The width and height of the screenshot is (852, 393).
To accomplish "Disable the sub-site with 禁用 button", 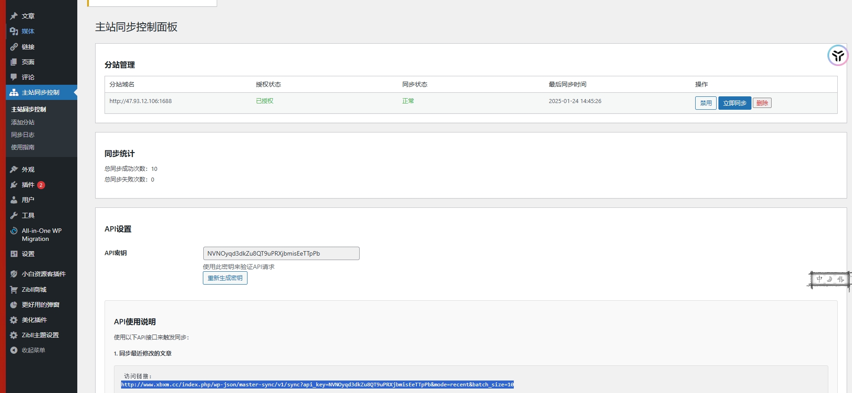I will [x=705, y=103].
